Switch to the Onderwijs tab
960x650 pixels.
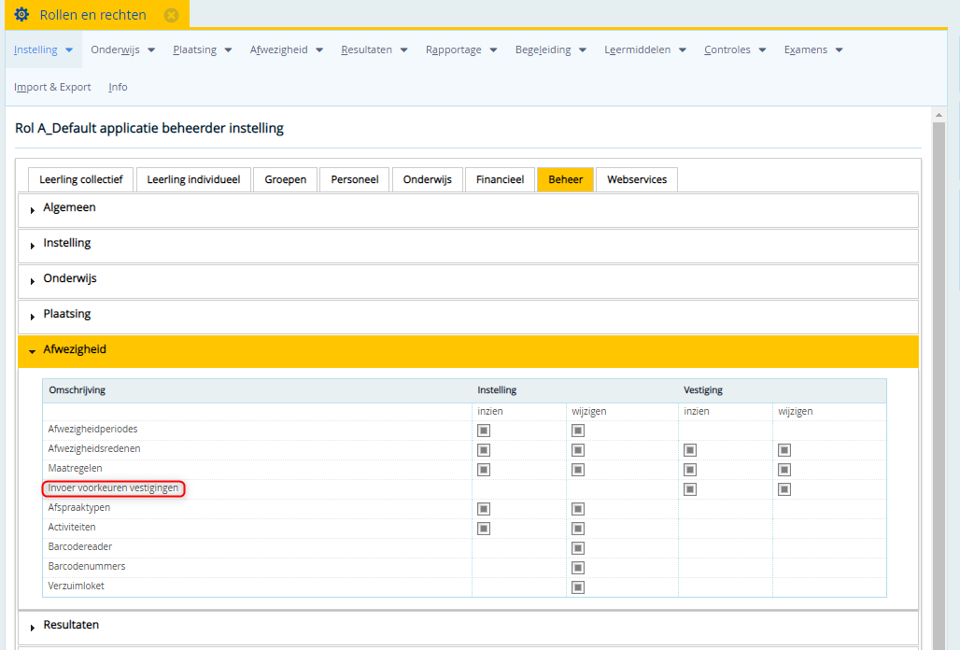(428, 179)
